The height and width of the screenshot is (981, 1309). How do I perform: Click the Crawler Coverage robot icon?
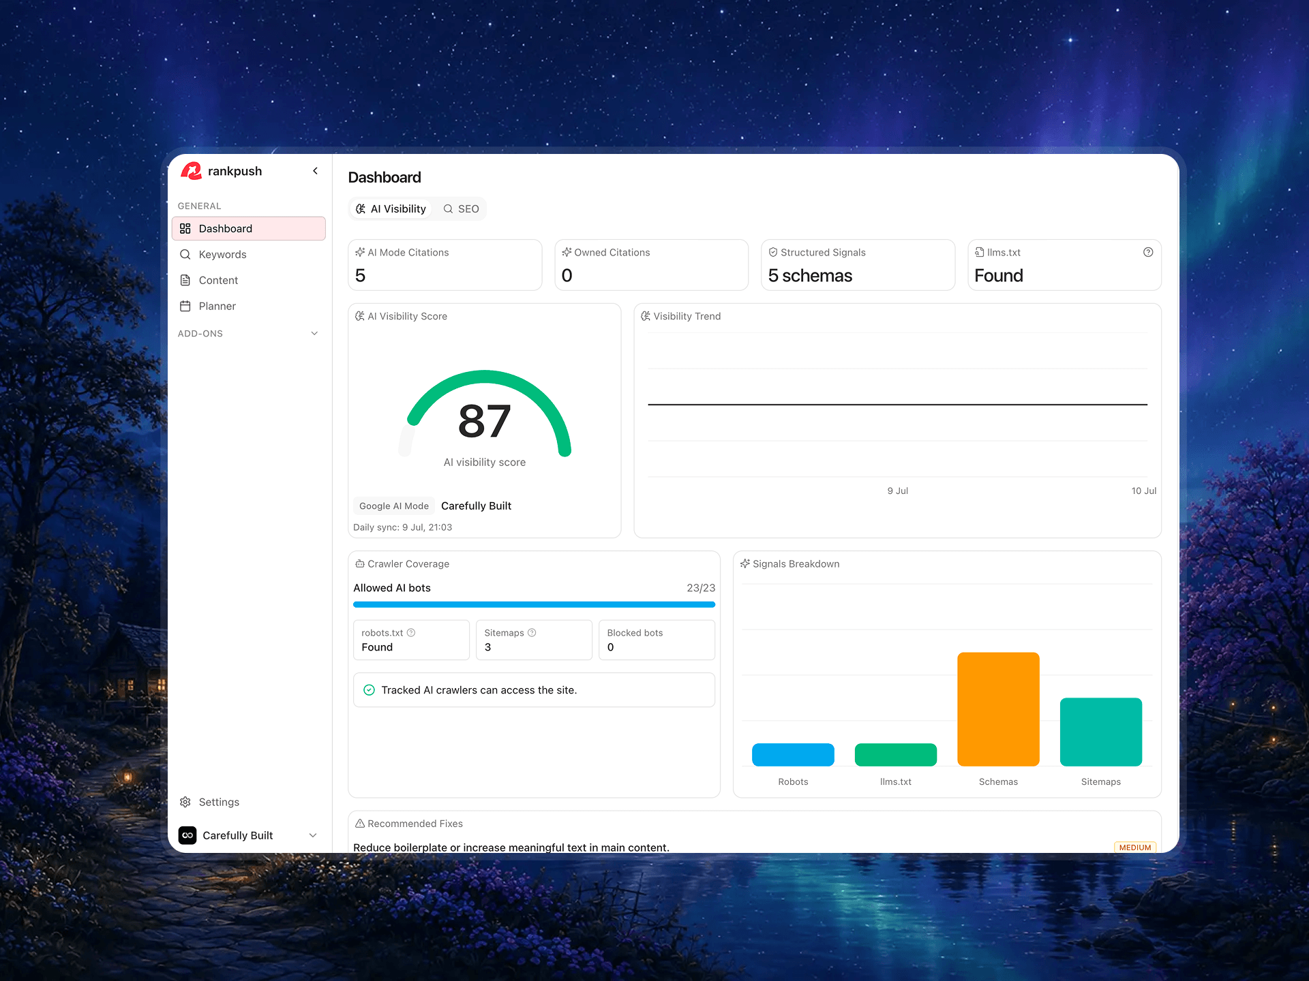click(x=360, y=564)
